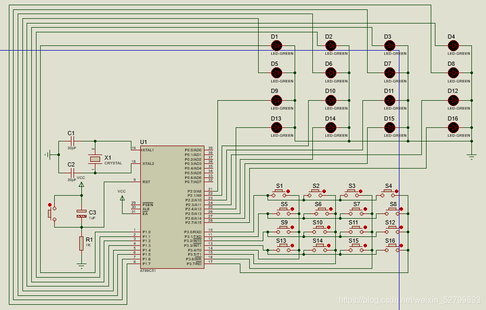
Task: Click the P0.0/AD0 pin label
Action: [x=193, y=150]
